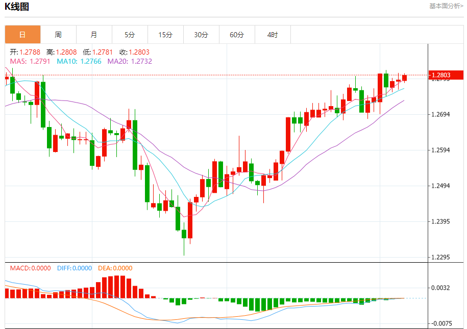The image size is (467, 329).
Task: Click the 1.2694 price axis label
Action: click(440, 114)
